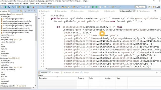
Task: Open the External Tools dropdown arrow
Action: pyautogui.click(x=35, y=7)
